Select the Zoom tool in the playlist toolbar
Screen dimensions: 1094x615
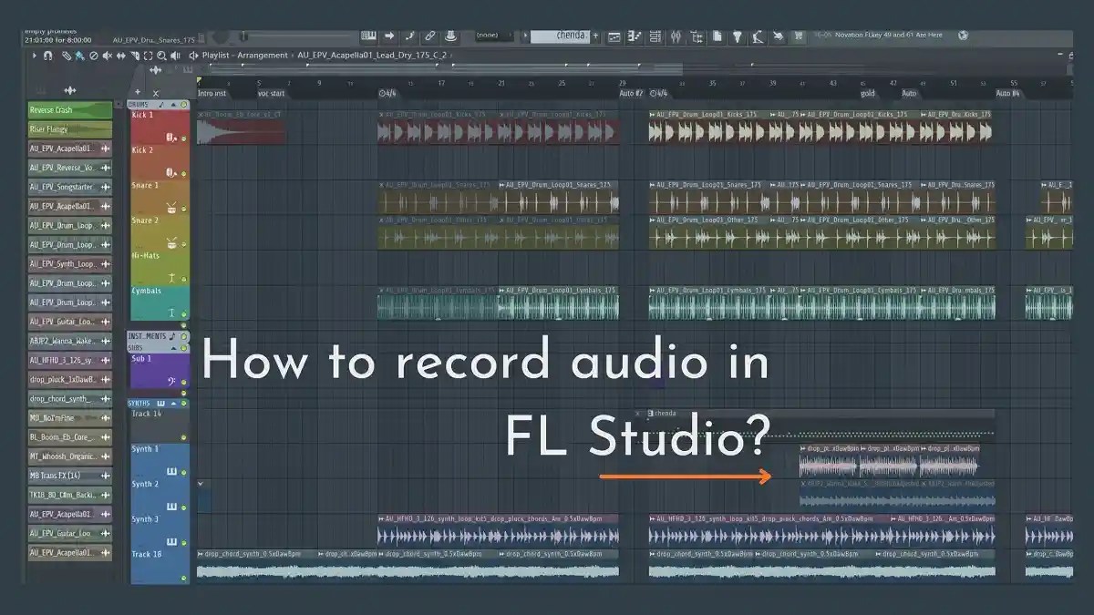point(161,56)
